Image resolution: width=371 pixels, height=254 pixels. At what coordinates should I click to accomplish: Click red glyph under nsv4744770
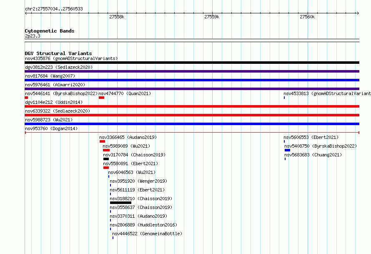[102, 98]
